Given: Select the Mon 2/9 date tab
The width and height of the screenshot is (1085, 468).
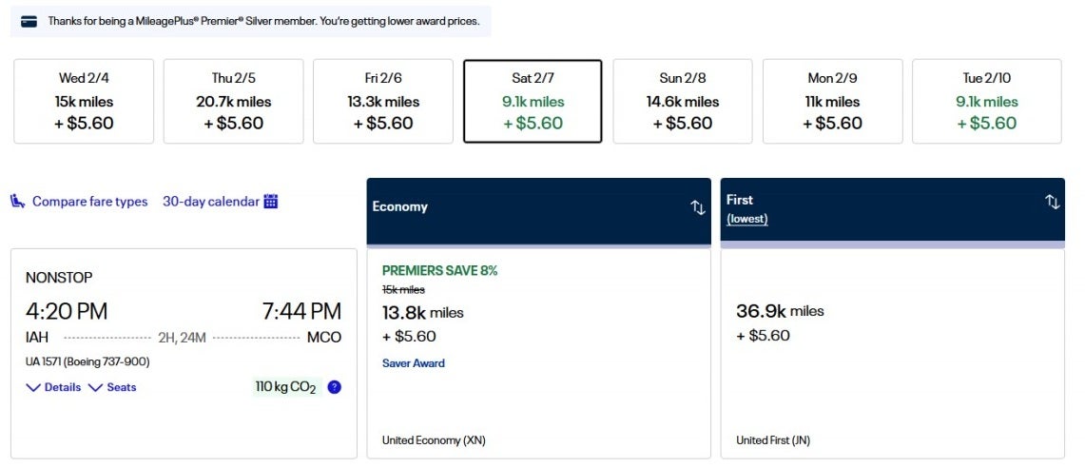Looking at the screenshot, I should [x=832, y=101].
